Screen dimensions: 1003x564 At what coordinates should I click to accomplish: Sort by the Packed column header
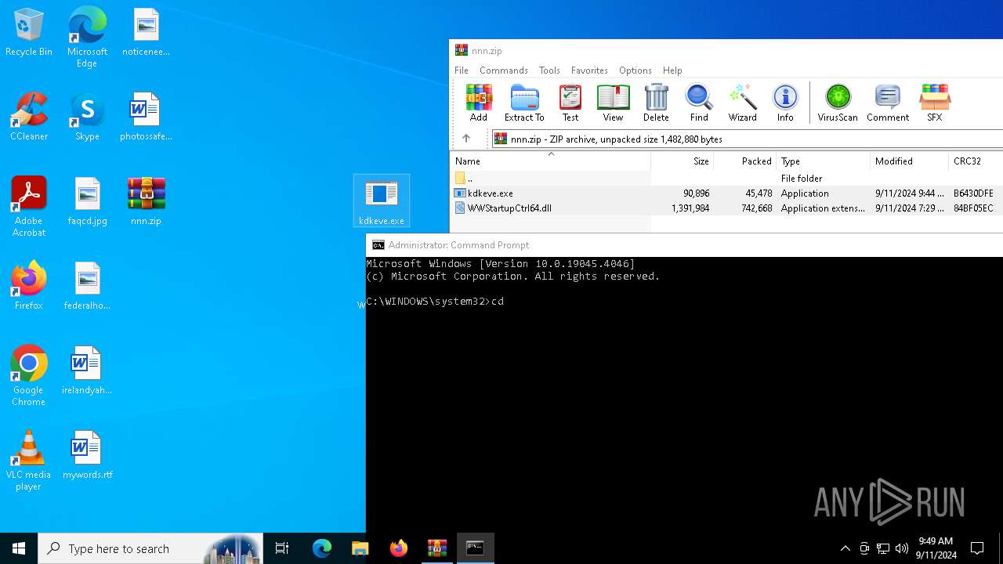click(744, 161)
